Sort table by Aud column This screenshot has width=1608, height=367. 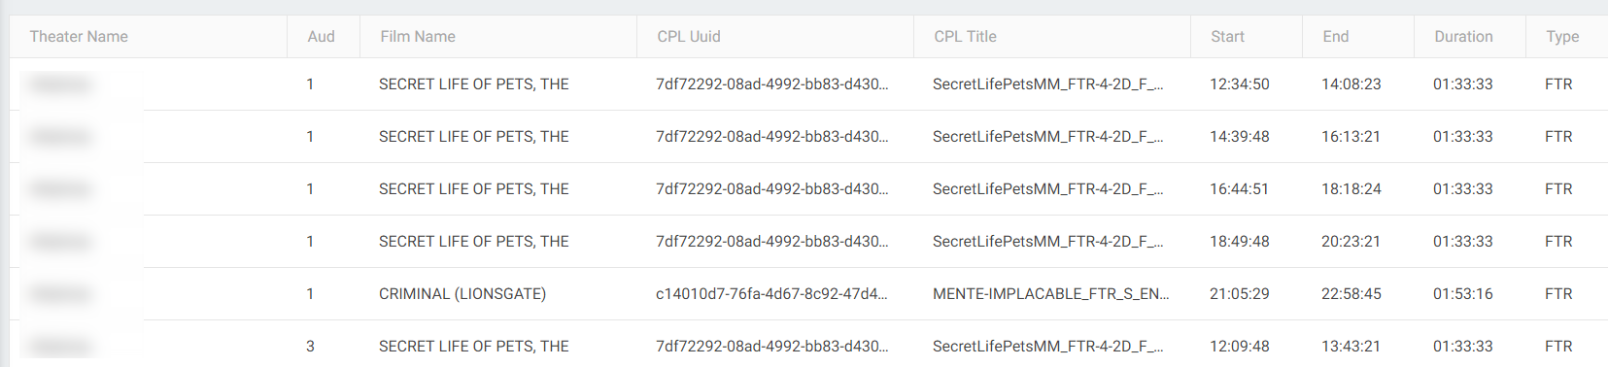point(321,37)
